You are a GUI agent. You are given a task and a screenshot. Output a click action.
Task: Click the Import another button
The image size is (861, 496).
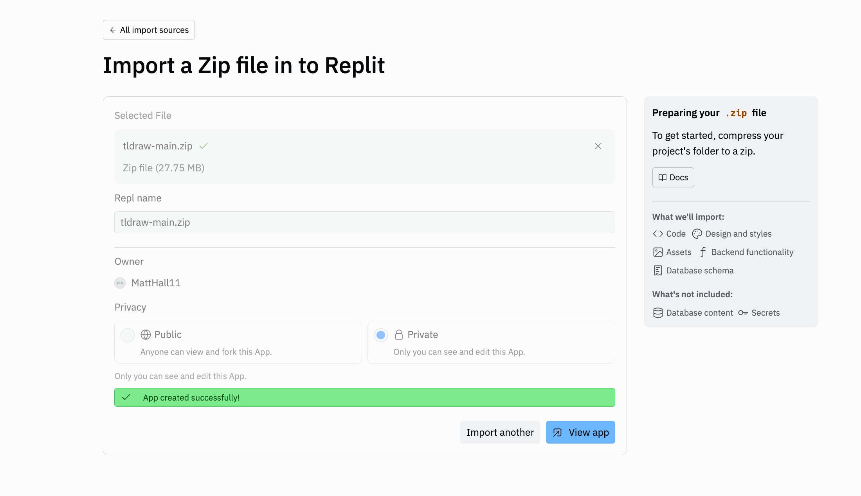(x=500, y=432)
